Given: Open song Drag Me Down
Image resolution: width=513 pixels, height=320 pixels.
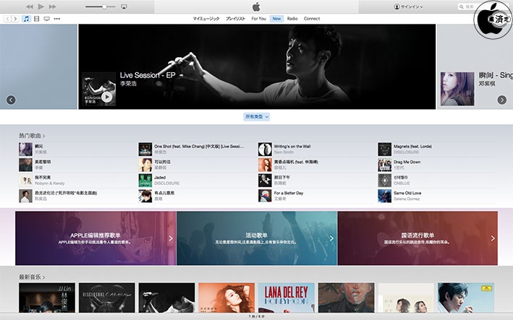Looking at the screenshot, I should [x=407, y=162].
